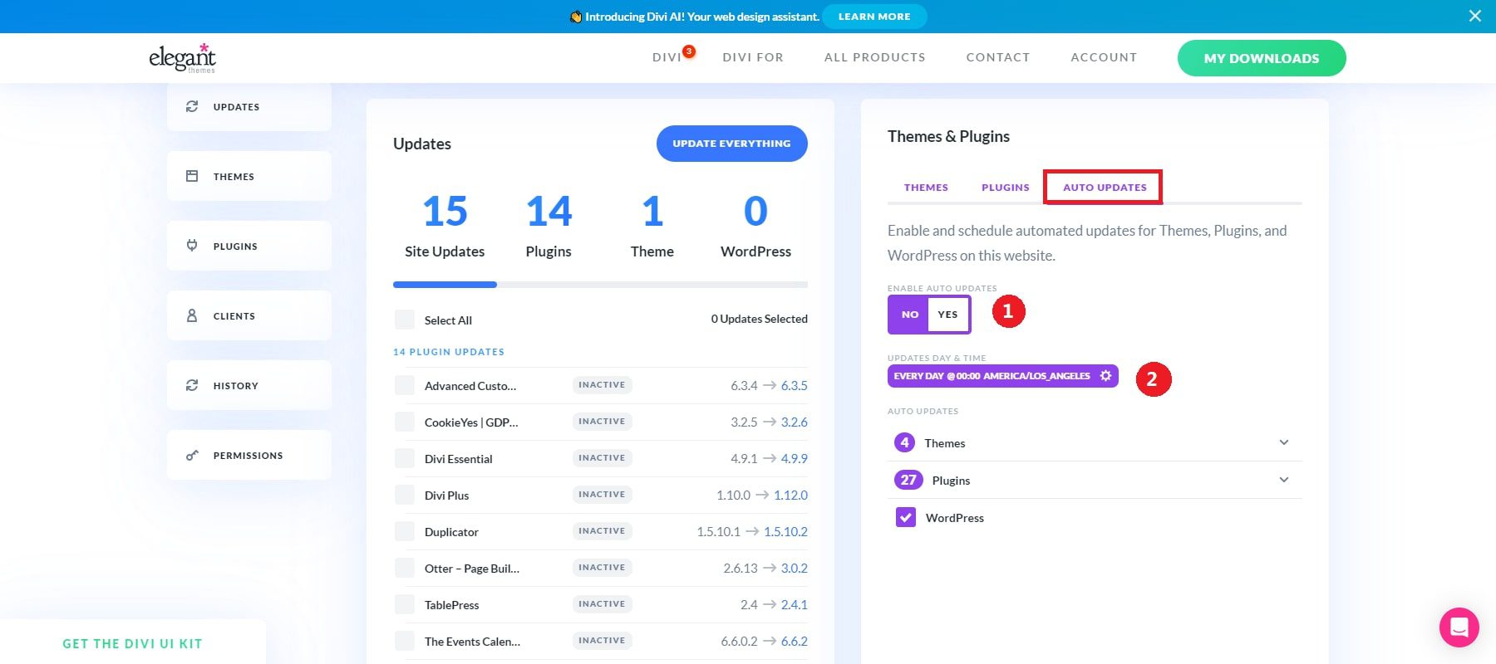Click the Divi notification badge

tap(688, 51)
